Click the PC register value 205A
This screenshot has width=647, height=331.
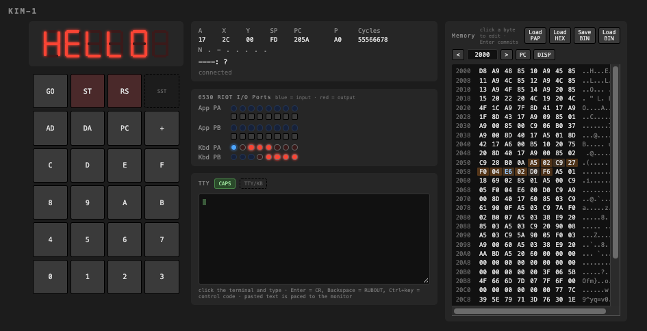coord(301,40)
